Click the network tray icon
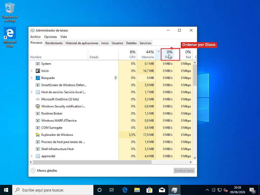 (x=220, y=190)
